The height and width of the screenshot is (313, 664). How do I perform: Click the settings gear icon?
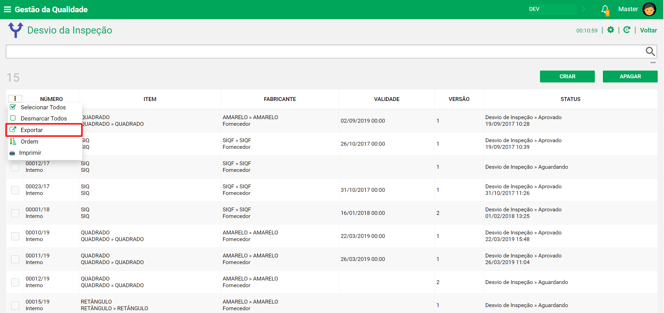point(611,30)
